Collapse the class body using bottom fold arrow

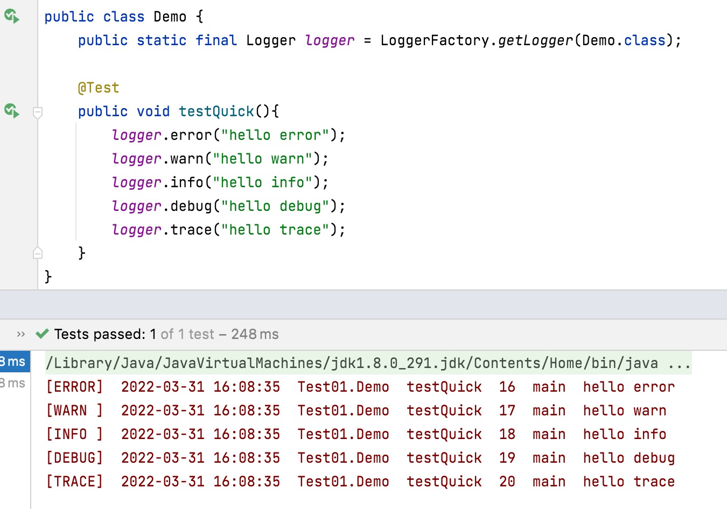pos(38,252)
